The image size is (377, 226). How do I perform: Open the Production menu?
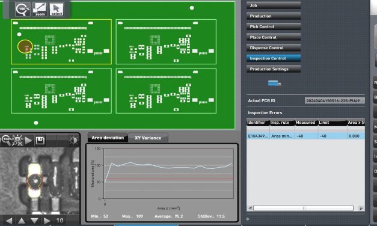point(274,16)
